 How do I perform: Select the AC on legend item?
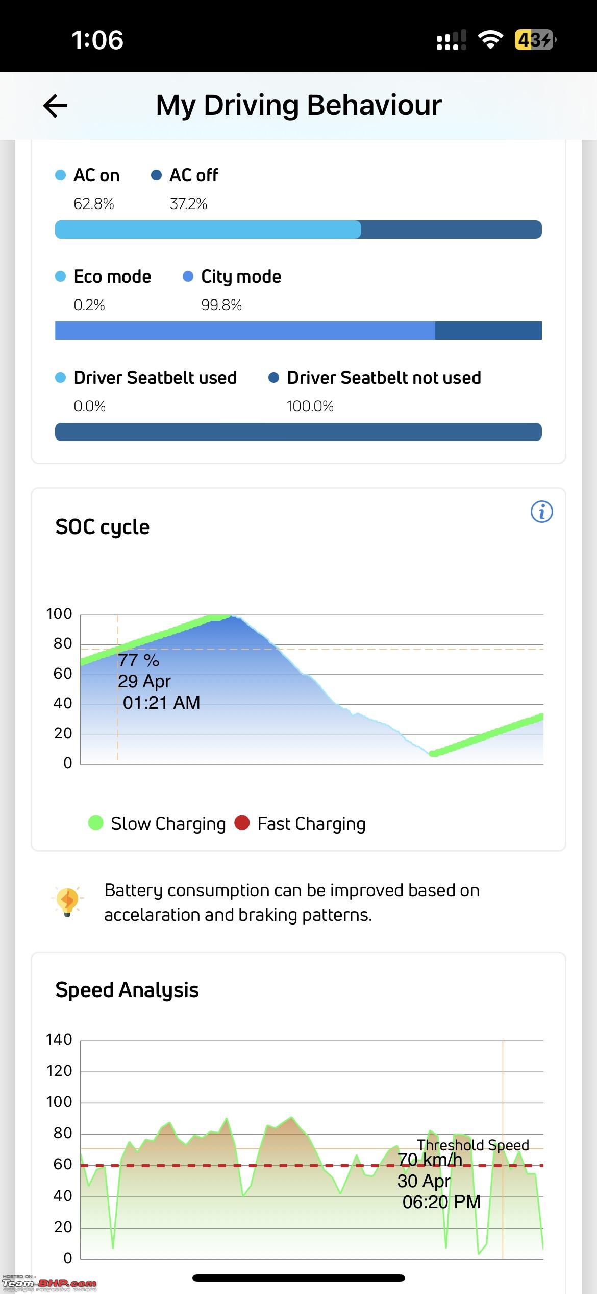(87, 175)
